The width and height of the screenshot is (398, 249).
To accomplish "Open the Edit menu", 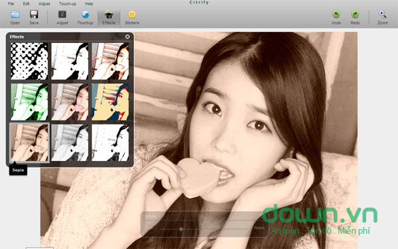I will tap(26, 4).
